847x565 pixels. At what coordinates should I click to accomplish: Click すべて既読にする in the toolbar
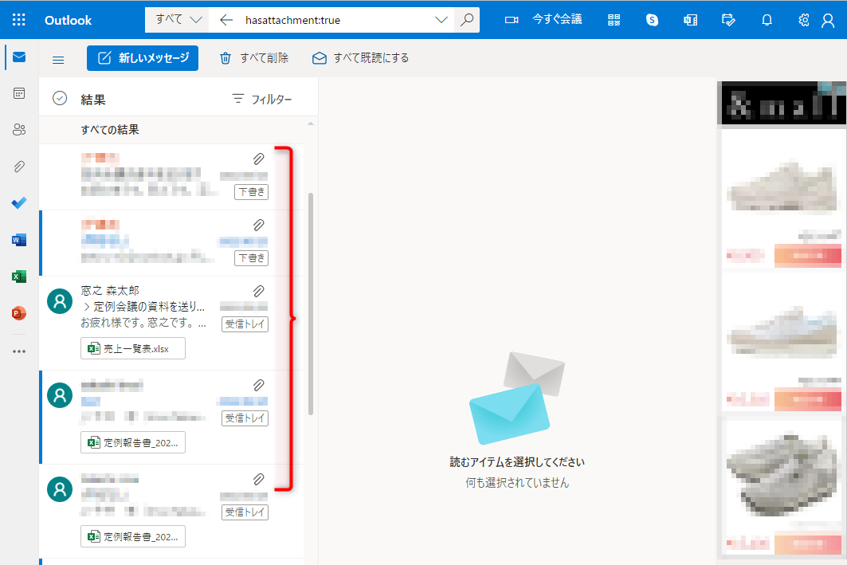click(360, 58)
